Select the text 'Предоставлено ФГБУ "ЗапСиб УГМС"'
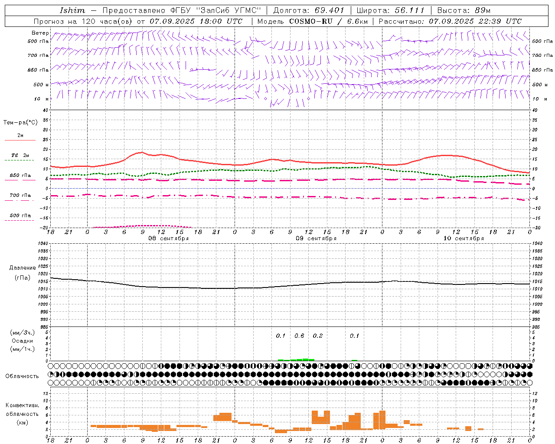 (x=182, y=10)
